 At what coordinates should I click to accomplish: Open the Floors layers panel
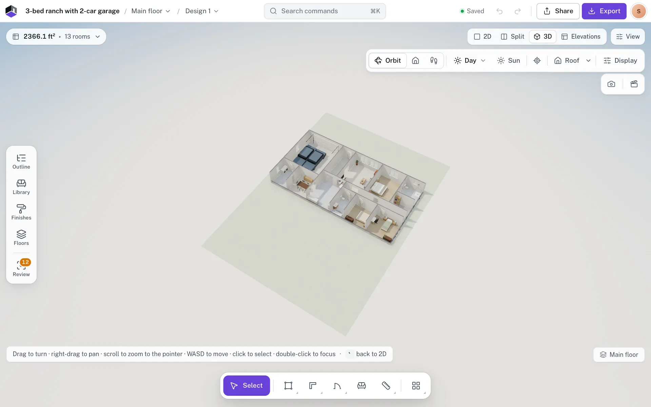21,238
